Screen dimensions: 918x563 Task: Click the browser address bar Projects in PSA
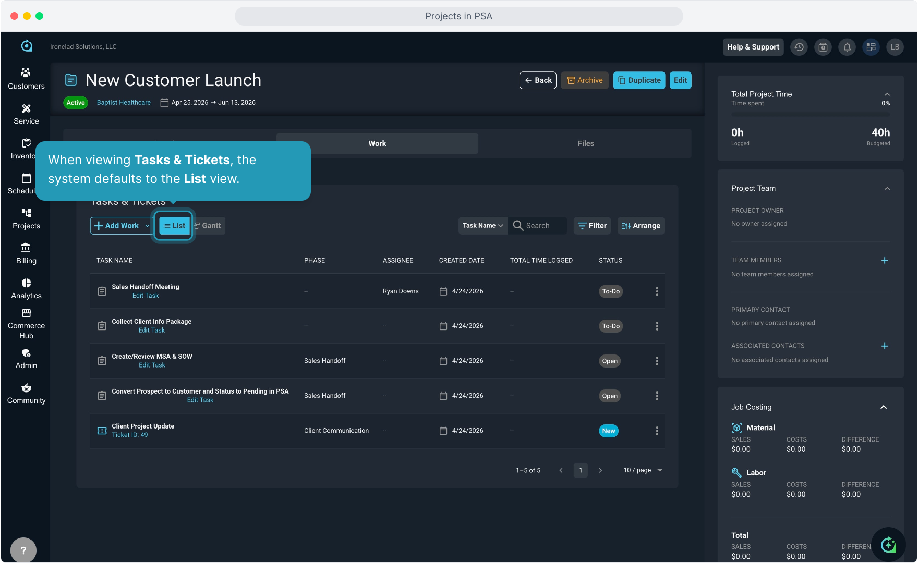(459, 16)
